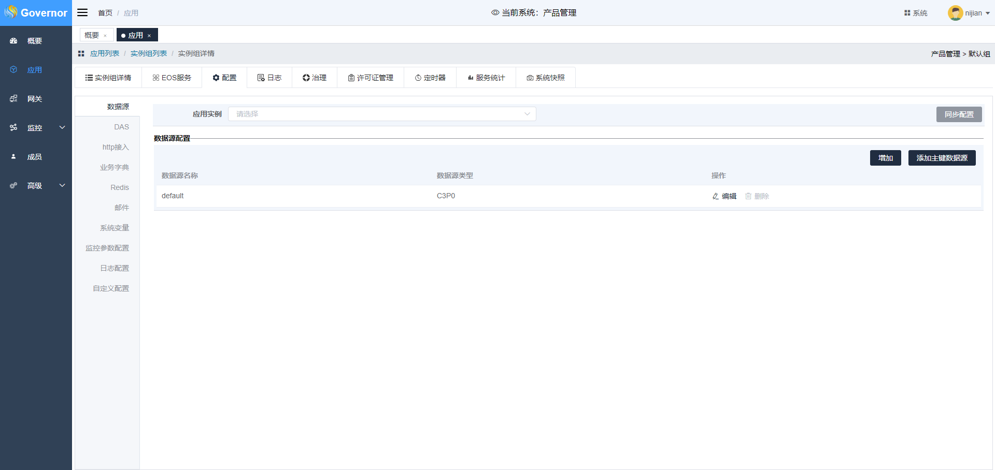Screen dimensions: 995x470
Task: Click the 添加主键数据源 button
Action: click(942, 158)
